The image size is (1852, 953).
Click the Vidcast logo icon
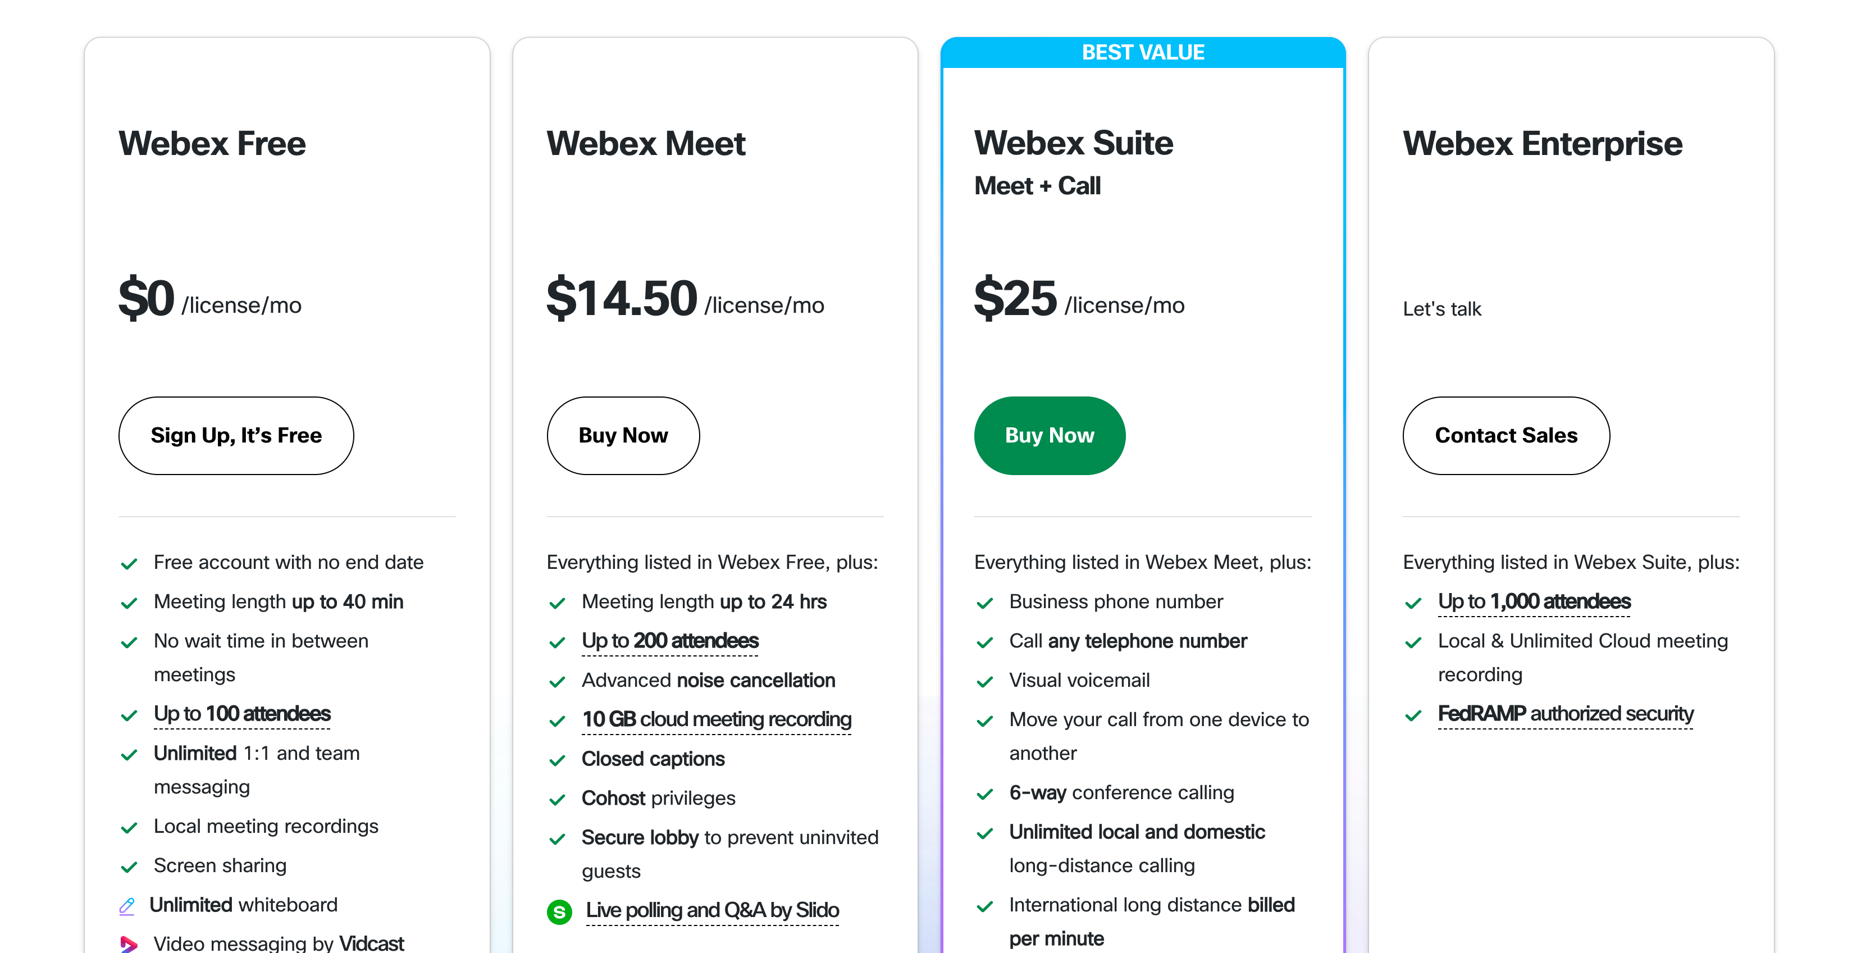[129, 943]
